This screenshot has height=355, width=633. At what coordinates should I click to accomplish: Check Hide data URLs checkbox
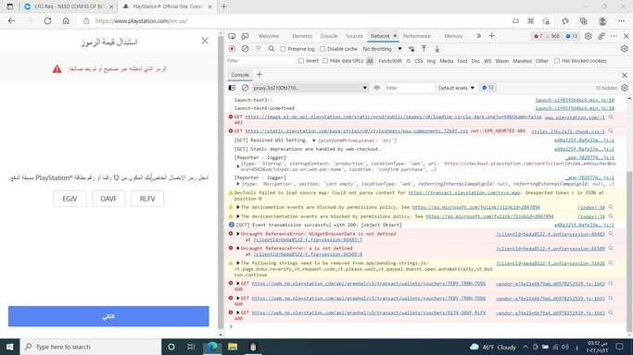[325, 61]
